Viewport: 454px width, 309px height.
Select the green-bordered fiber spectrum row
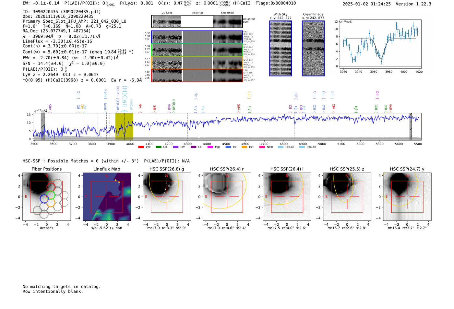[x=197, y=50]
